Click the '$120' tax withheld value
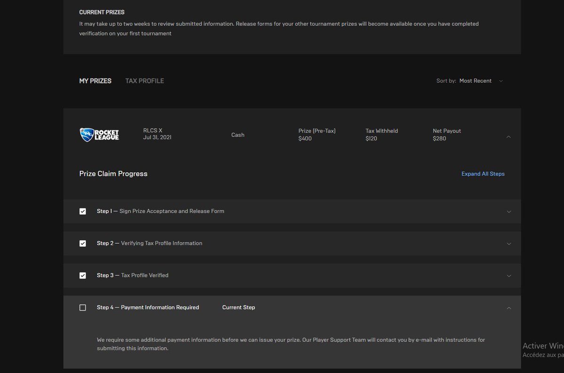 pyautogui.click(x=371, y=139)
